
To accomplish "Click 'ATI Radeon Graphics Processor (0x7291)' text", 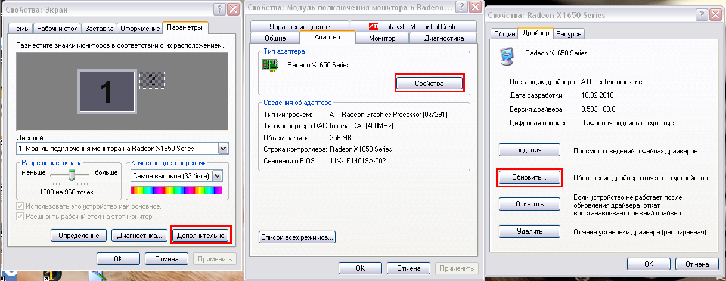I will 389,114.
